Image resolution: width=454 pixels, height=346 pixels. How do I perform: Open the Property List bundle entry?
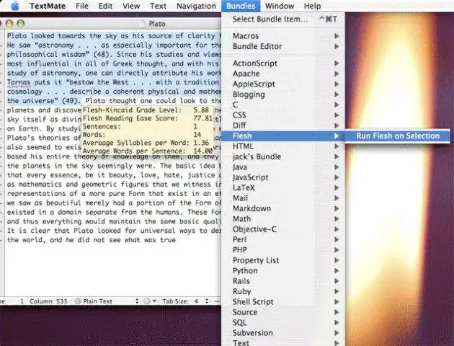click(283, 260)
